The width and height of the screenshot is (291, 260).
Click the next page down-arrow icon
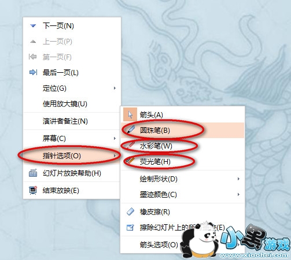click(x=33, y=25)
